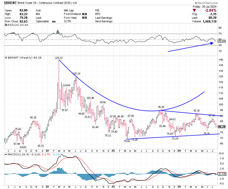Click the 99.56 price label
The image size is (228, 189).
[x=103, y=102]
